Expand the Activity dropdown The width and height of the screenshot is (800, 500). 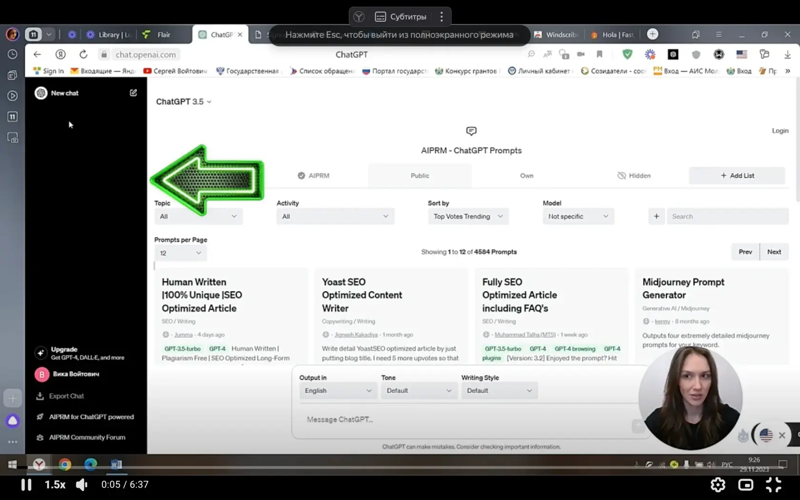click(x=335, y=216)
